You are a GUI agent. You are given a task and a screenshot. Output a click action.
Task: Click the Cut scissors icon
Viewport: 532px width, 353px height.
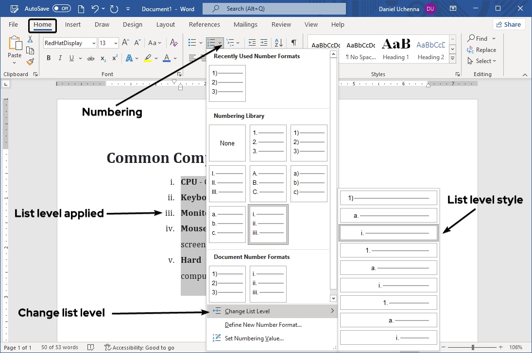tap(30, 39)
